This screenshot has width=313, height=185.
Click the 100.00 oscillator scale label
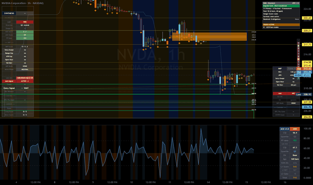coord(307,128)
